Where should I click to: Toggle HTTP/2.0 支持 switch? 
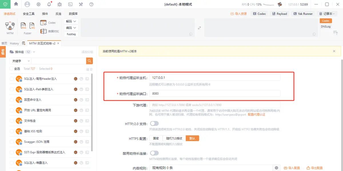click(154, 123)
